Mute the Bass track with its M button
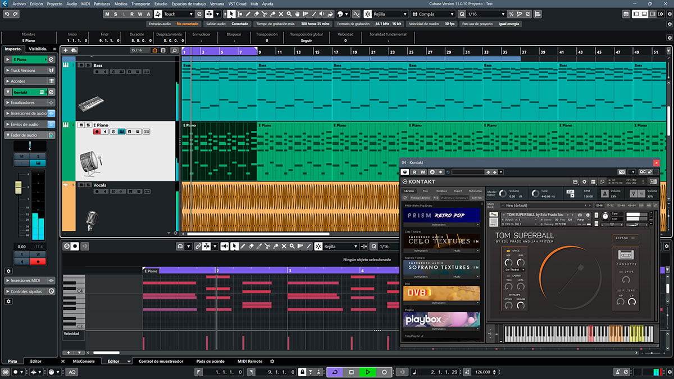This screenshot has width=674, height=379. click(81, 65)
